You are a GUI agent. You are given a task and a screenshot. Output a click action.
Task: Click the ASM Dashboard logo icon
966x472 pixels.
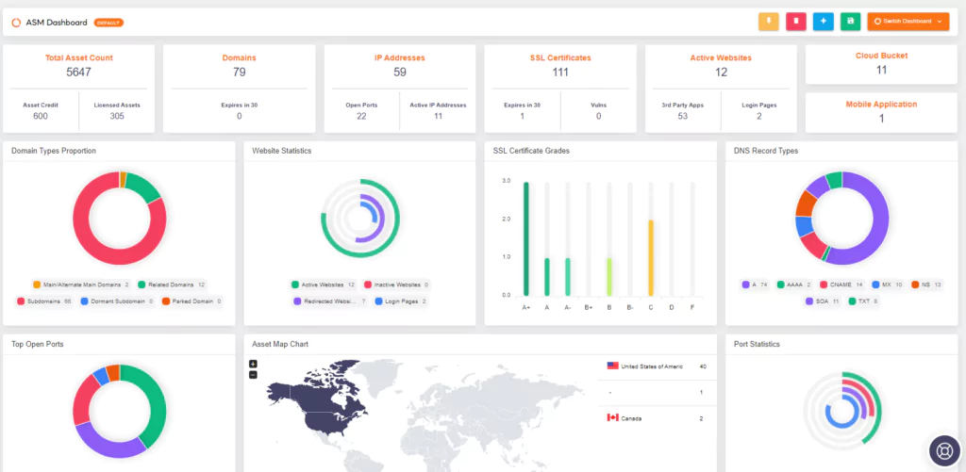click(x=17, y=23)
